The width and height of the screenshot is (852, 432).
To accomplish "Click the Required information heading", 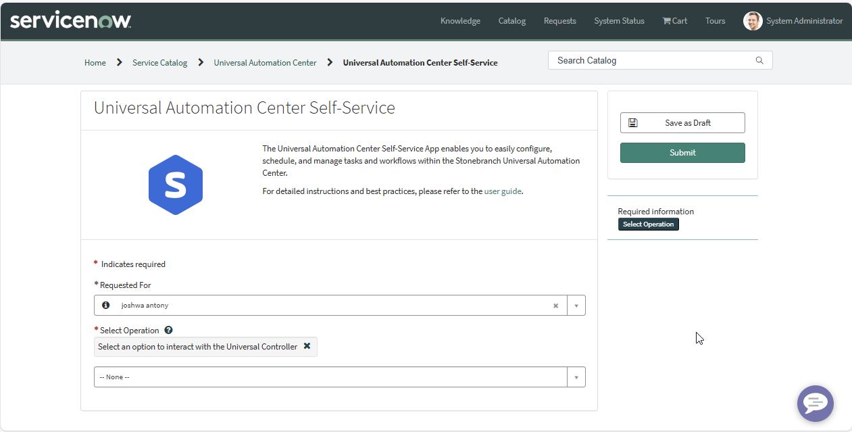I will (656, 212).
